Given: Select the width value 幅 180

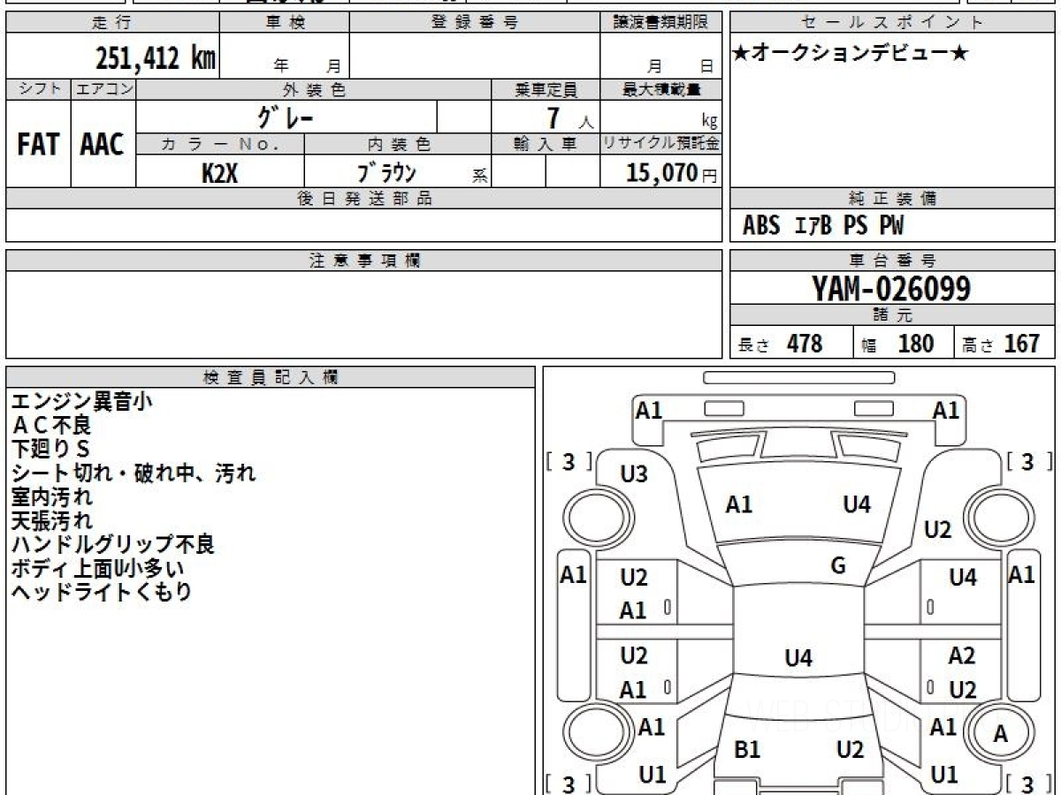Looking at the screenshot, I should [897, 344].
